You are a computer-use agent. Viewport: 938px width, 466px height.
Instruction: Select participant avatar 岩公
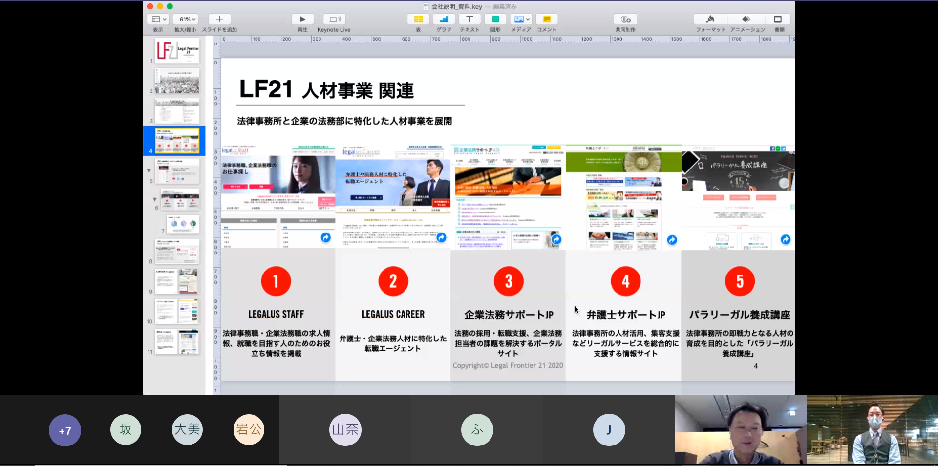tap(249, 429)
